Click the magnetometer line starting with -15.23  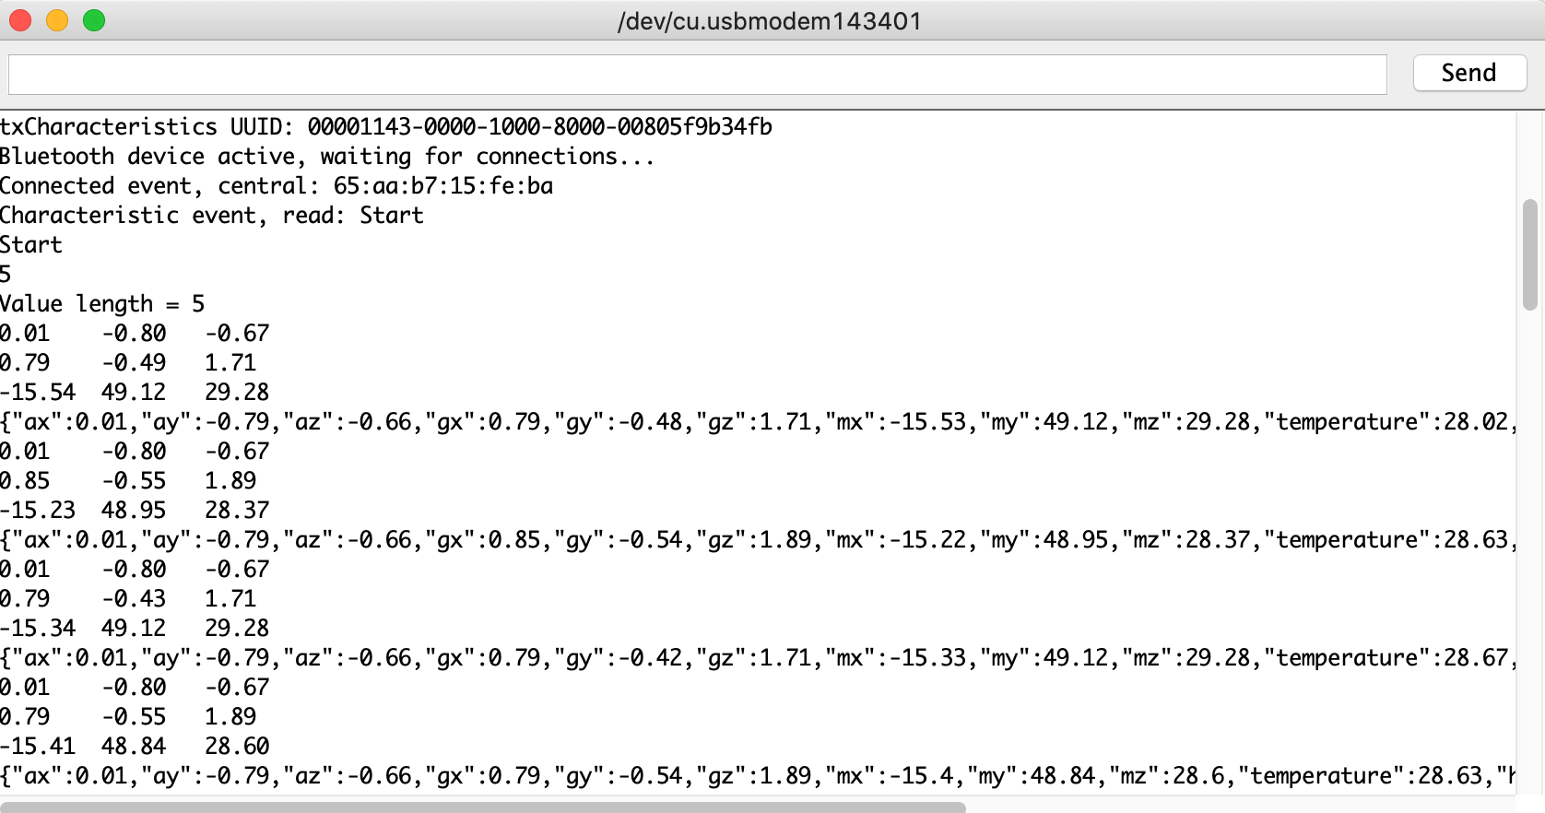[x=135, y=511]
